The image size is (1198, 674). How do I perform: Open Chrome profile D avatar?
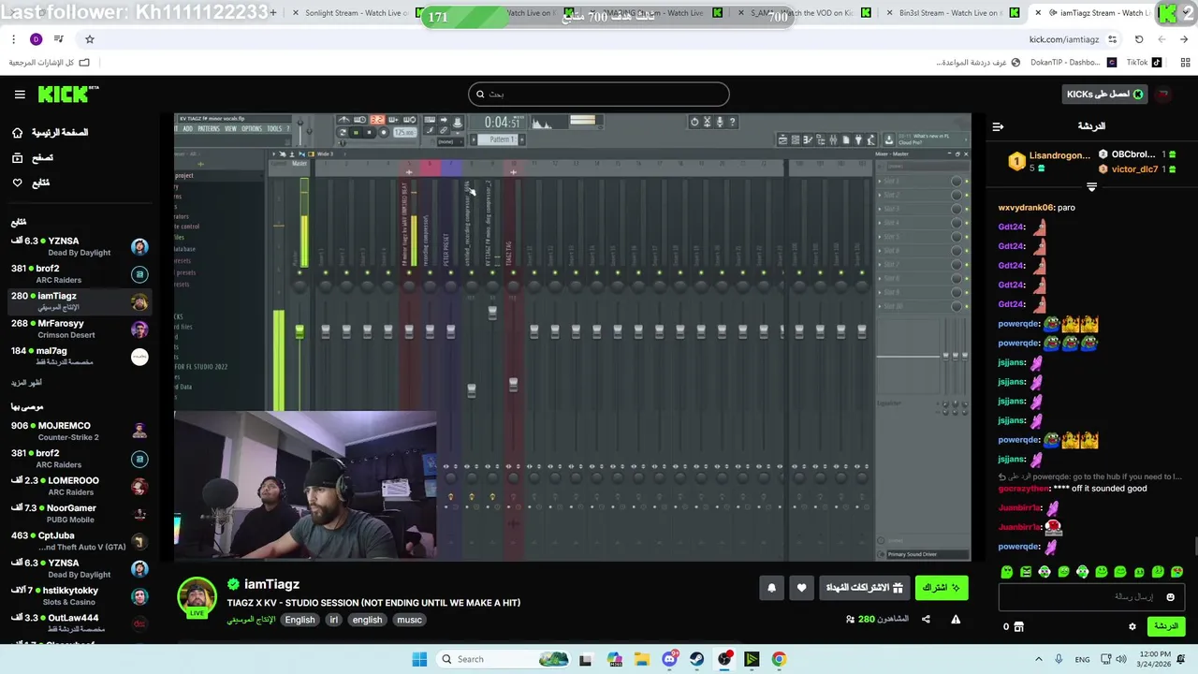(x=36, y=39)
